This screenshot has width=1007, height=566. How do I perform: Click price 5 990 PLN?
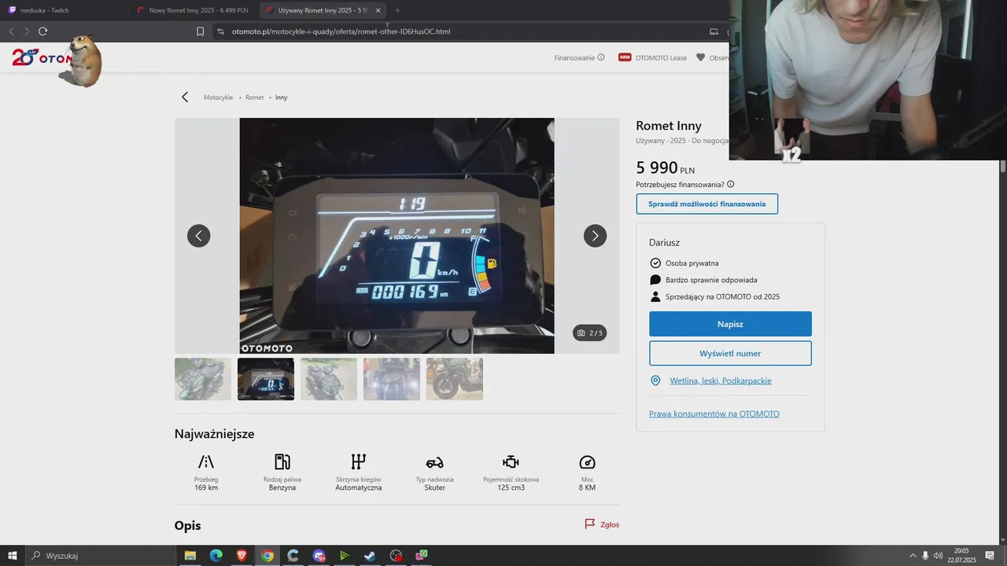pyautogui.click(x=666, y=168)
